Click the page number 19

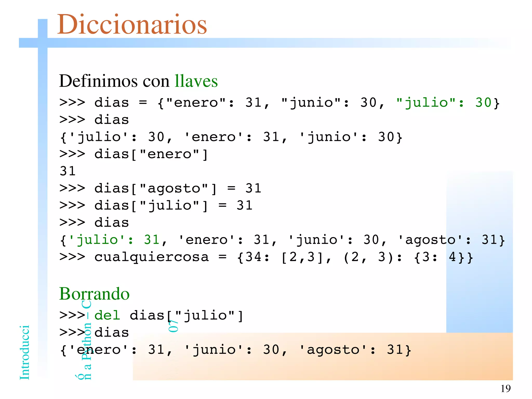point(506,389)
